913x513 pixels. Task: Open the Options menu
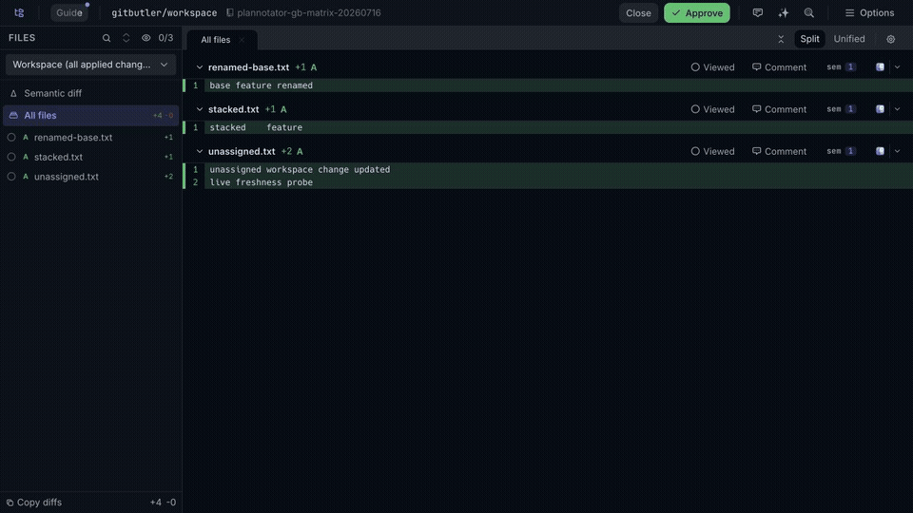coord(869,12)
